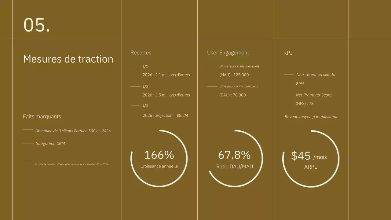Select the Q1 revenue entry
The width and height of the screenshot is (391, 220).
tap(166, 75)
